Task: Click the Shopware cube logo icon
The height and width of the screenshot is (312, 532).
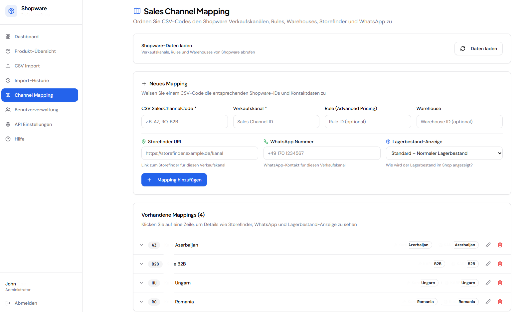Action: click(11, 11)
